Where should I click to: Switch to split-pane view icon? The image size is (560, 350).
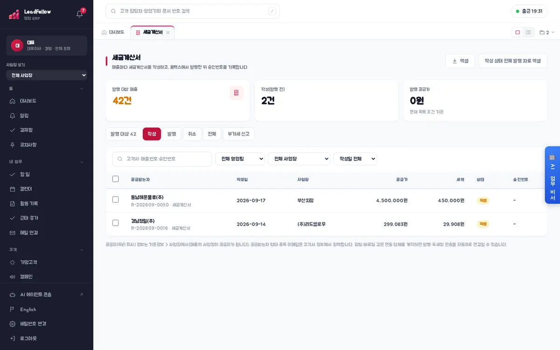click(528, 32)
